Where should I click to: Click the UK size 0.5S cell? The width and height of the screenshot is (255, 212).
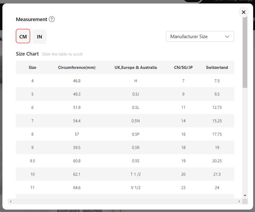136,161
